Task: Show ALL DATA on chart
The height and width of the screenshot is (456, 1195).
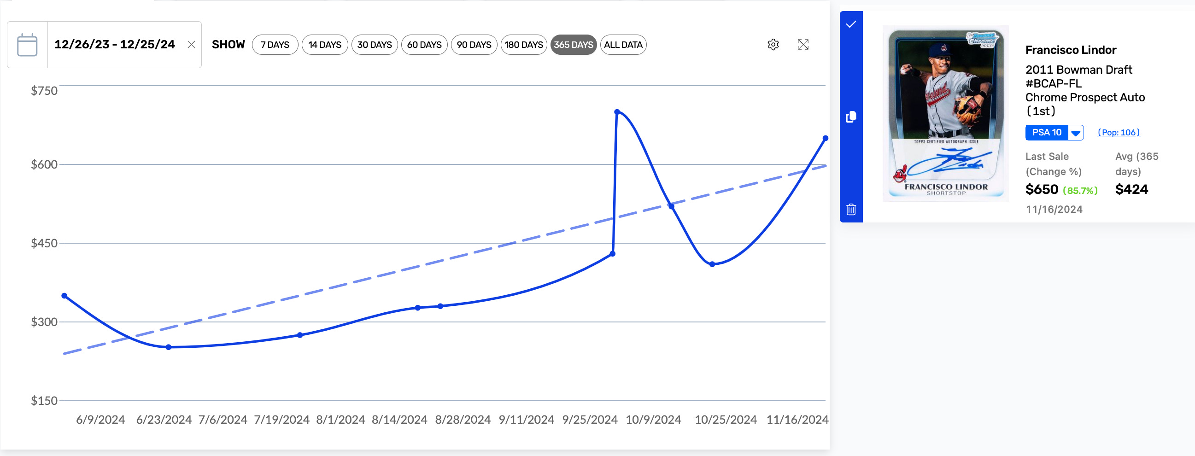Action: click(623, 45)
